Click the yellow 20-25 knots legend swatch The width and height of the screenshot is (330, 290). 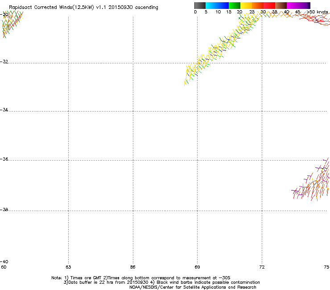246,5
